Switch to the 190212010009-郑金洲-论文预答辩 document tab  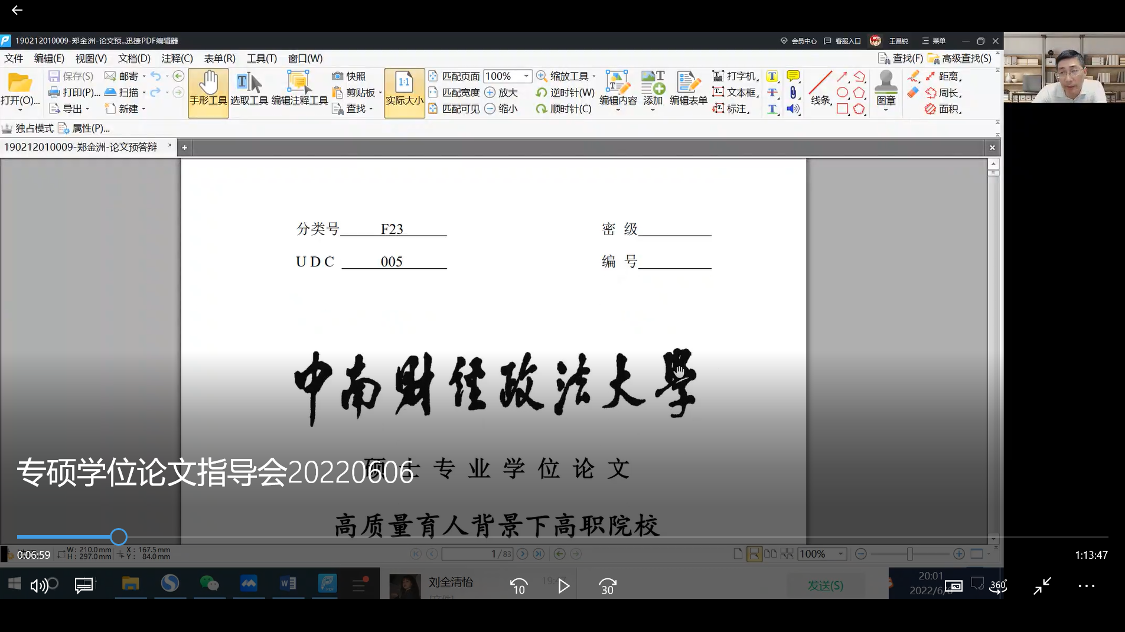coord(81,147)
